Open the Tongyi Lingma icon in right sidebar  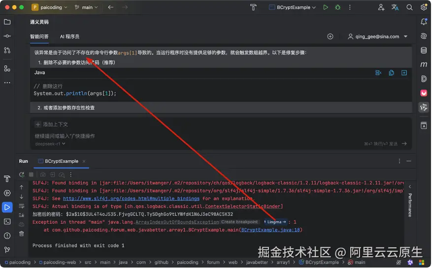(x=424, y=107)
